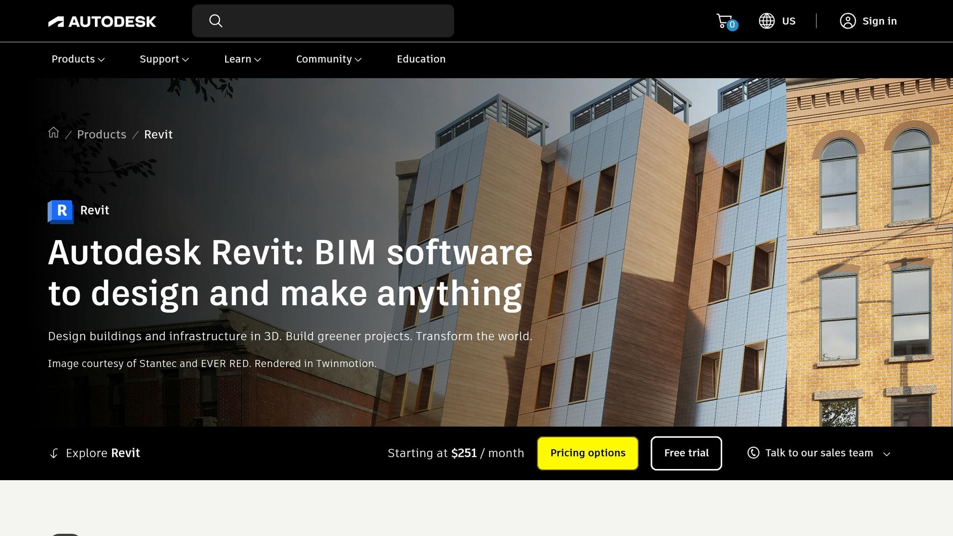Click the blue Revit R product icon
This screenshot has height=536, width=953.
coord(60,212)
